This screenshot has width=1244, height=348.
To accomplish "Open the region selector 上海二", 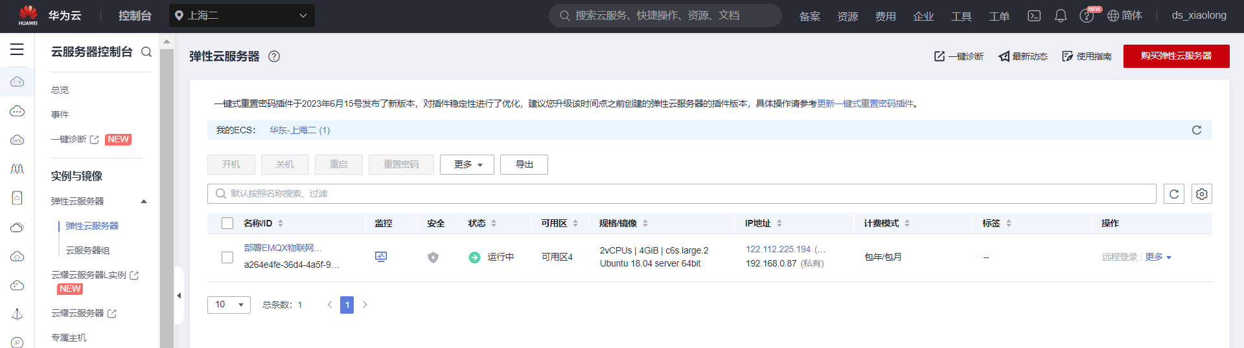I will (242, 16).
